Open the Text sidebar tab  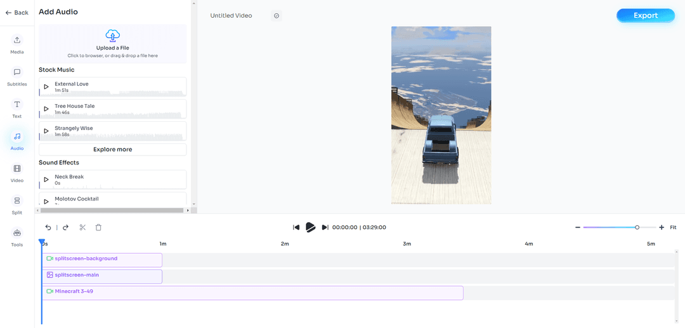pos(17,108)
